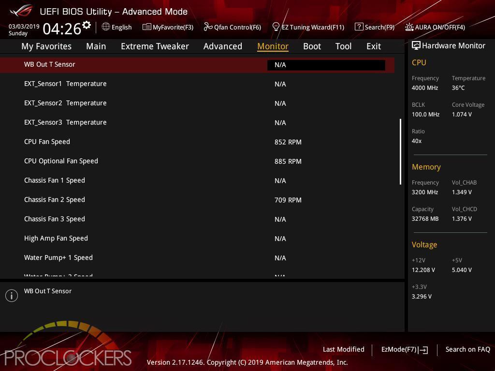495x371 pixels.
Task: Click Last Modified in the footer
Action: tap(344, 349)
